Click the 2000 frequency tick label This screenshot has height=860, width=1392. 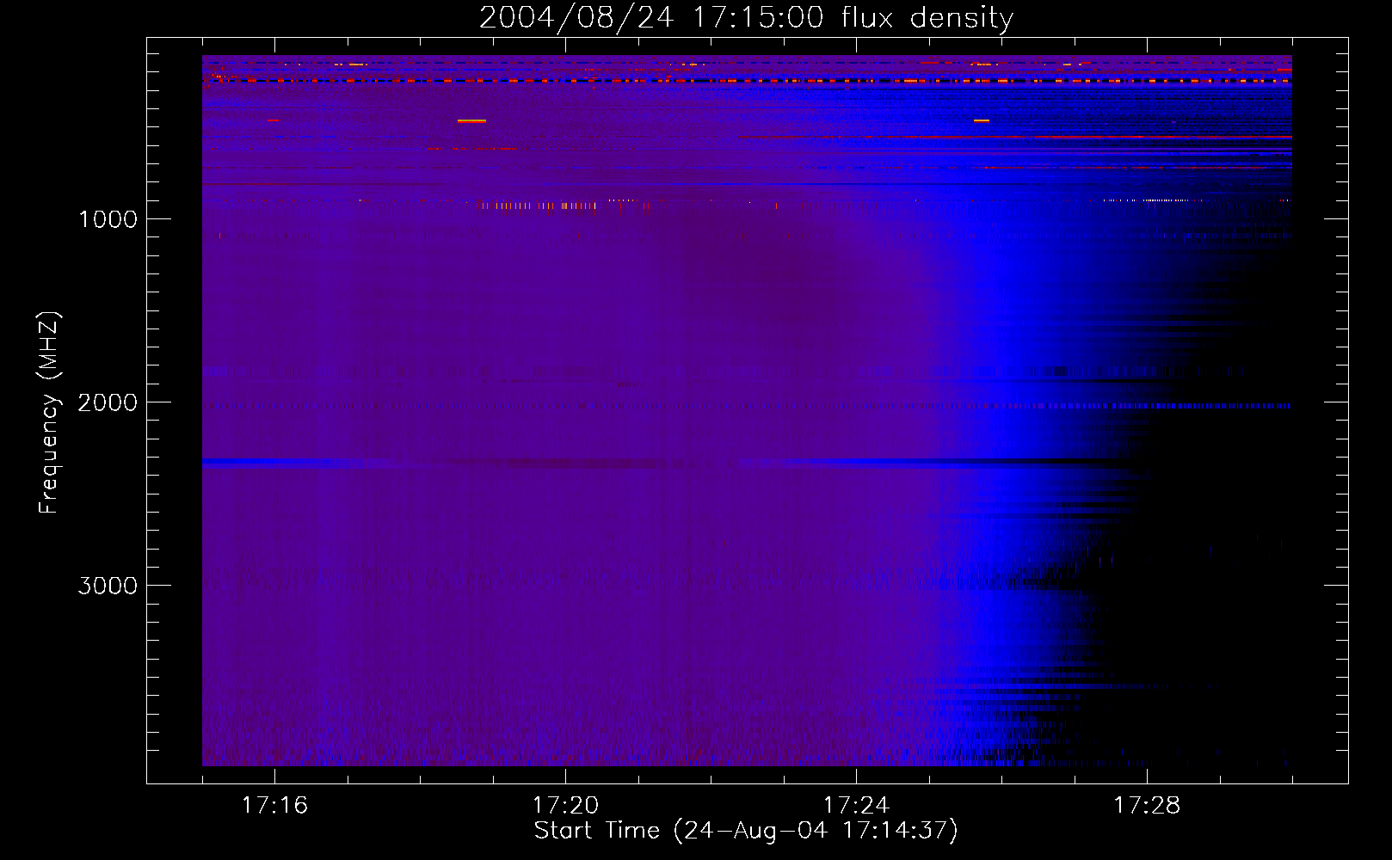[108, 402]
